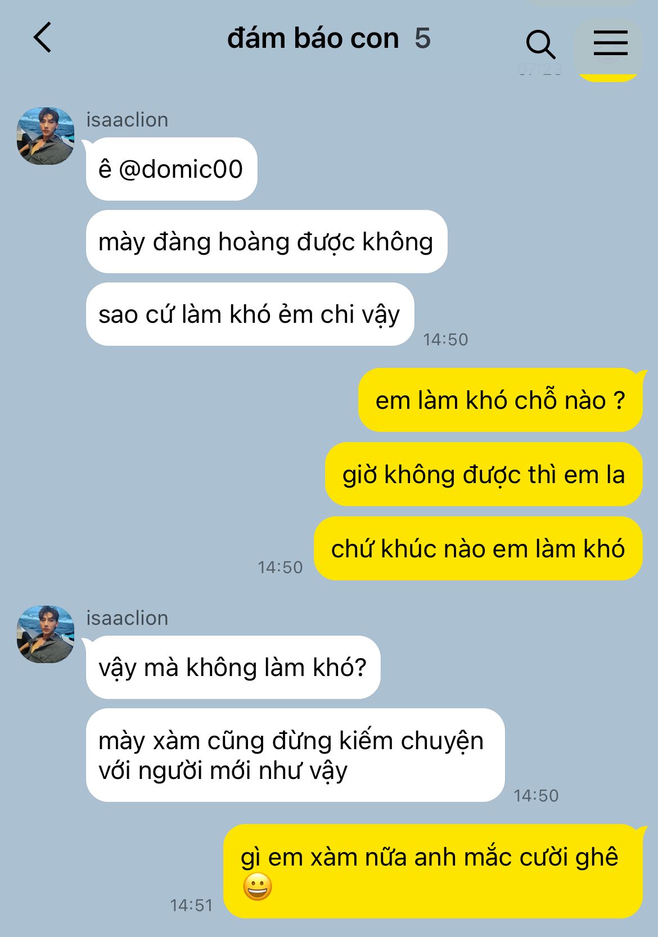Go back using the left arrow
This screenshot has width=658, height=937.
[42, 38]
